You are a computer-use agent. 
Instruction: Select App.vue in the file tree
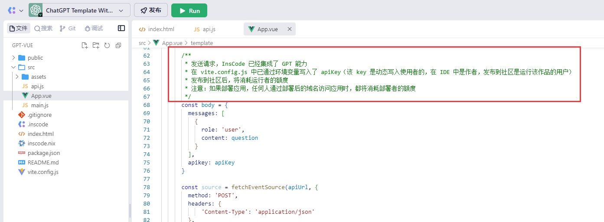pyautogui.click(x=66, y=96)
